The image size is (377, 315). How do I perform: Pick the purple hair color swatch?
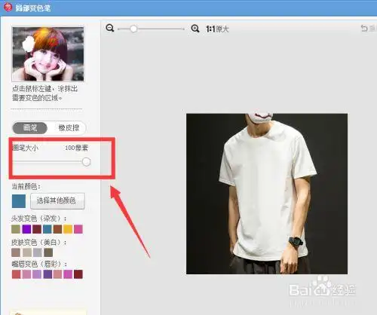point(26,229)
